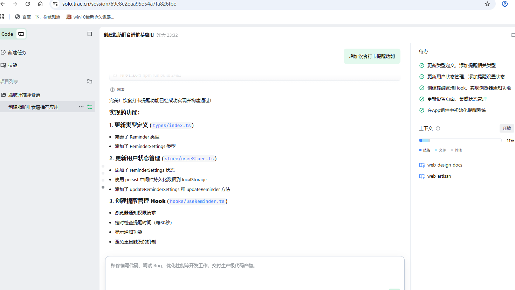Click the new folder icon beside 项目列表
This screenshot has width=515, height=290.
(x=90, y=82)
